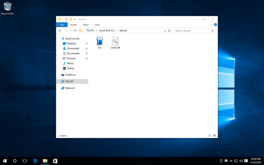Refresh the Games folder view

(169, 31)
